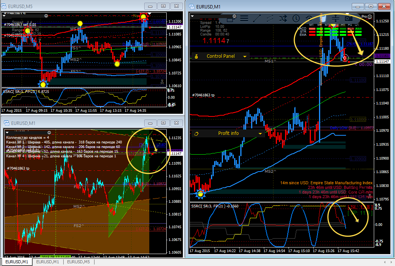
Task: Click the dark green H1 cell in the MACD row
Action: click(343, 29)
